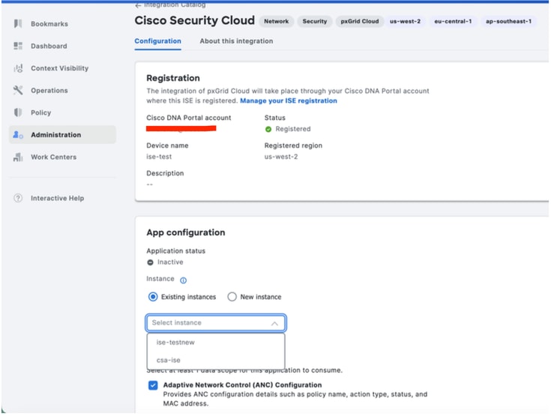The height and width of the screenshot is (416, 551).
Task: Click the Device name label
Action: [167, 146]
